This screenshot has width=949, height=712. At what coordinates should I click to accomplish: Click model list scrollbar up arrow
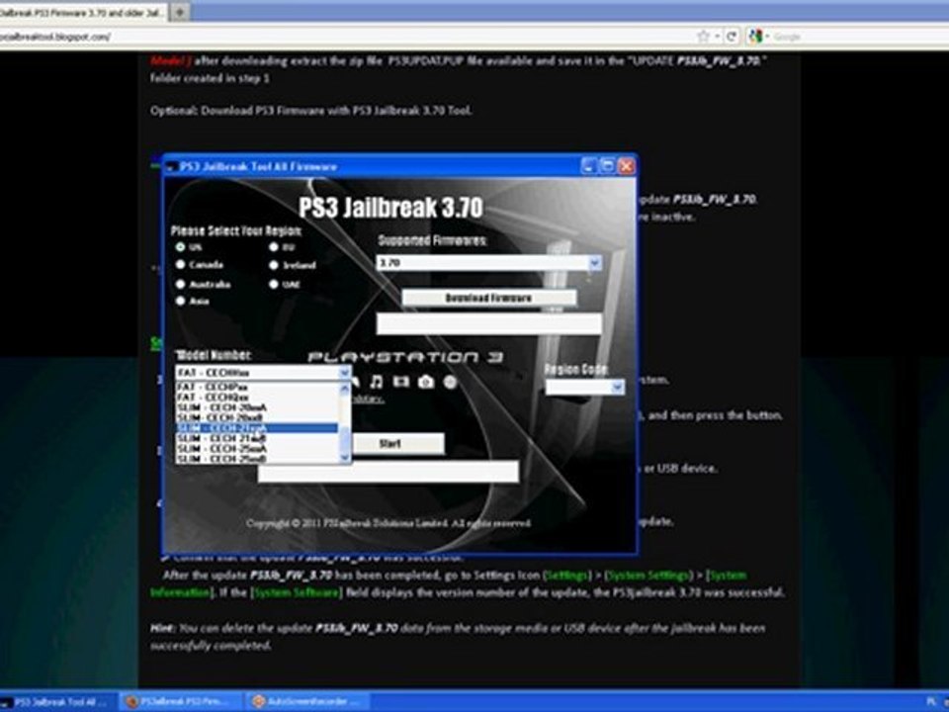coord(345,388)
